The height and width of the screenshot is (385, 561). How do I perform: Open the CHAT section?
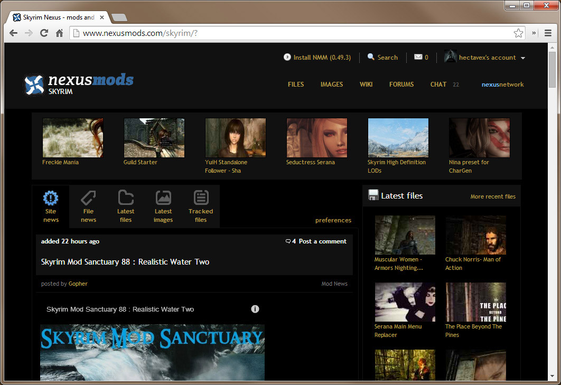(438, 84)
